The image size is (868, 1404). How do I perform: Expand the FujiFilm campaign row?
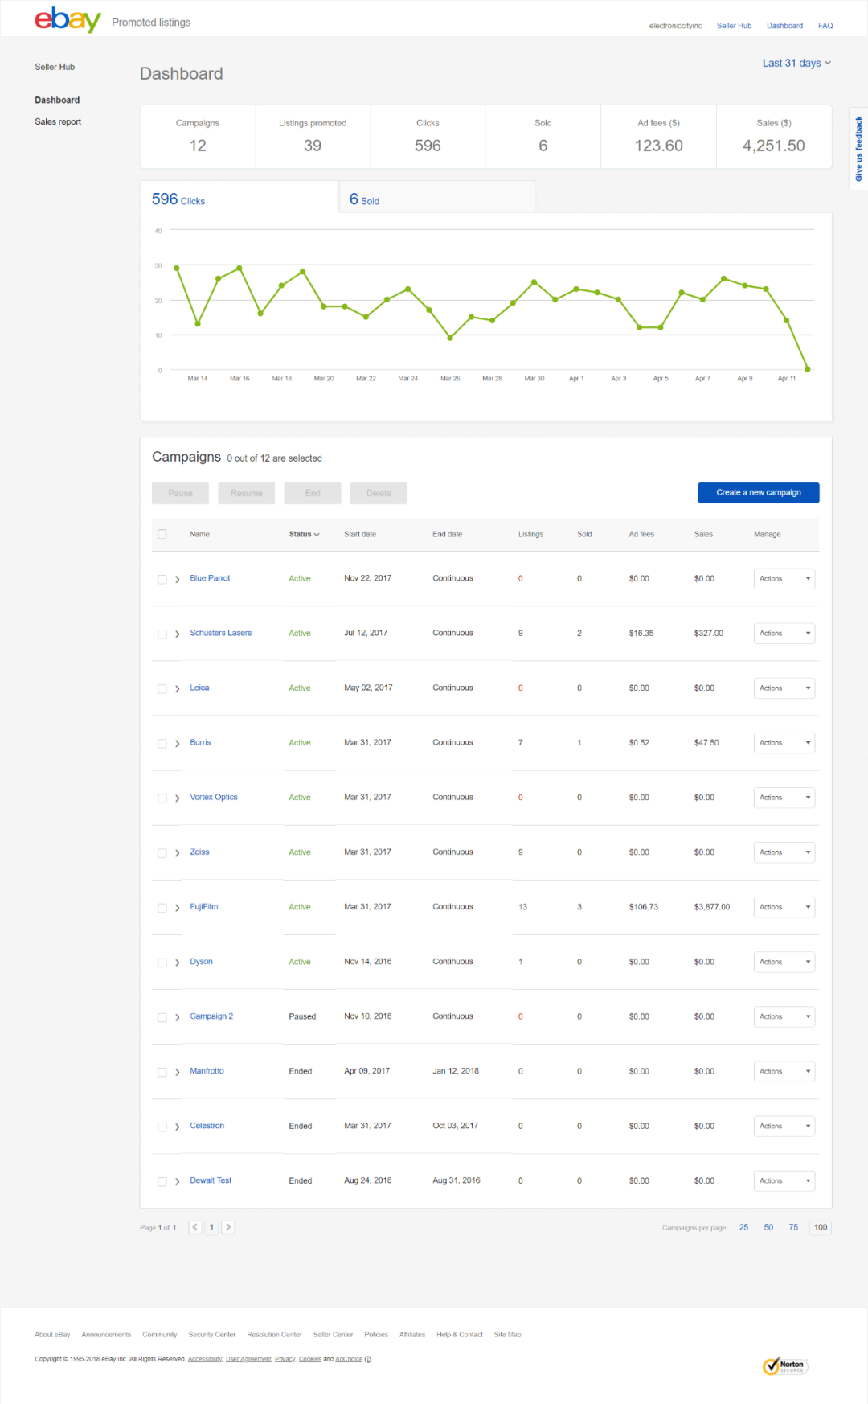[x=178, y=907]
